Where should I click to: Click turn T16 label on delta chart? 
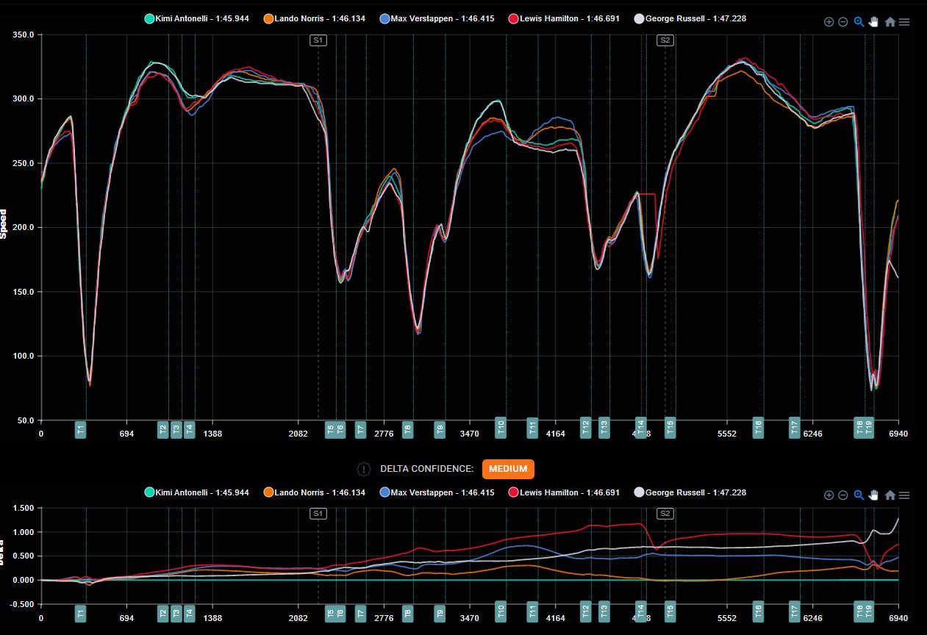pyautogui.click(x=759, y=611)
